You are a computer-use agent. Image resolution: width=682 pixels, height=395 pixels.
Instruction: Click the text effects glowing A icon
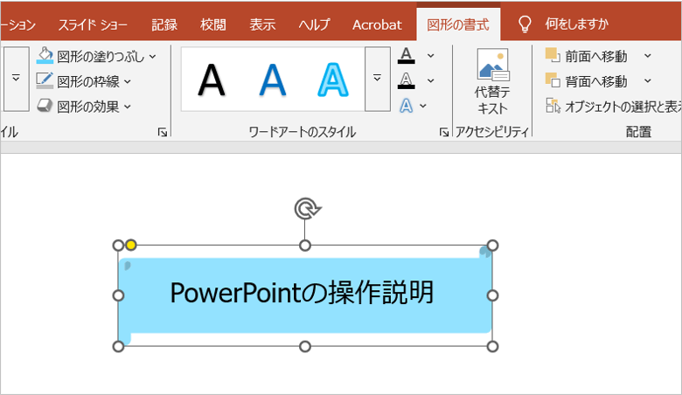[x=407, y=106]
